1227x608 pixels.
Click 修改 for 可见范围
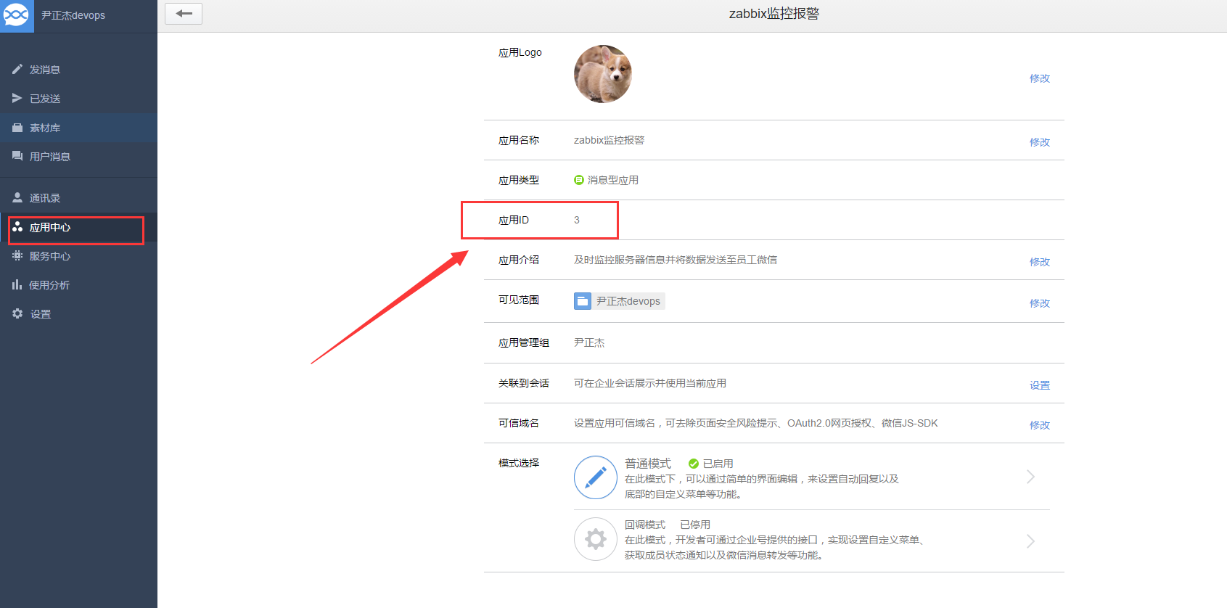pos(1040,303)
